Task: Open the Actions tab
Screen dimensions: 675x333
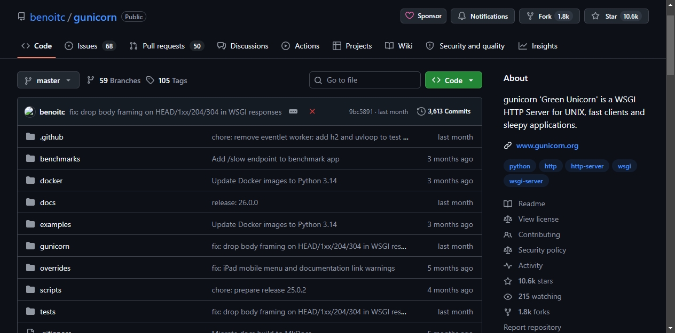Action: (x=300, y=46)
